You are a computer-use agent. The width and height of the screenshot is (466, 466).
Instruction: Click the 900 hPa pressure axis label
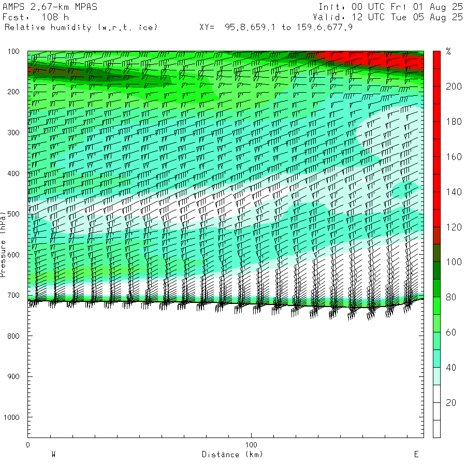(x=13, y=376)
